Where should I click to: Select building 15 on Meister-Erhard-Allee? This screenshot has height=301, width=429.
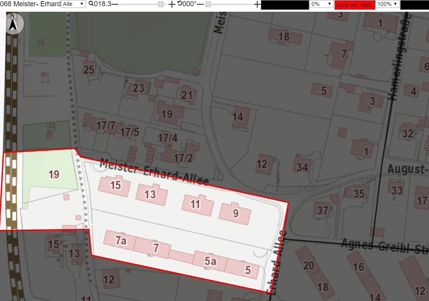(x=115, y=186)
